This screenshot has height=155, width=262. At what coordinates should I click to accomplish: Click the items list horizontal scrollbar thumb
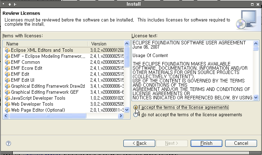point(48,116)
